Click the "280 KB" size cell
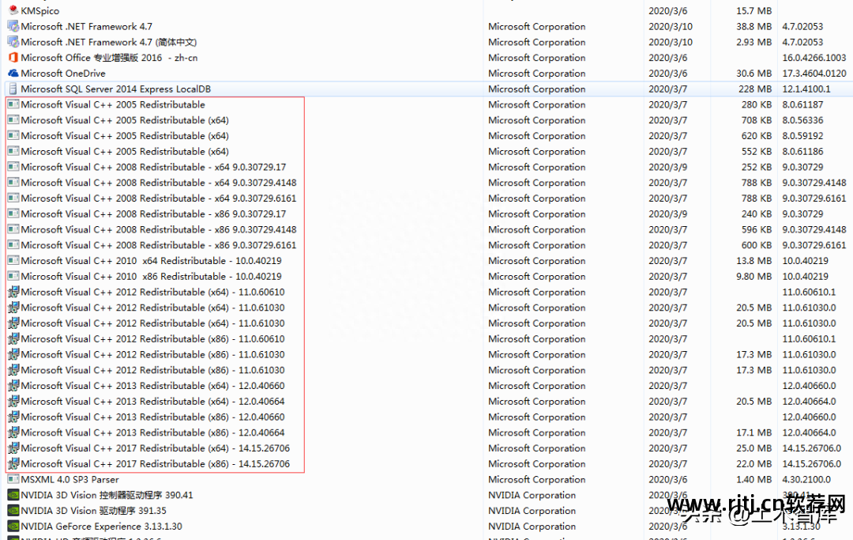This screenshot has height=540, width=853. tap(757, 104)
